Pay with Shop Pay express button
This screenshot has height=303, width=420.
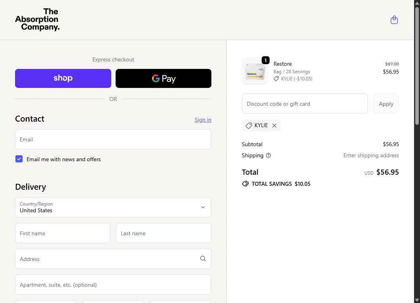[x=63, y=78]
